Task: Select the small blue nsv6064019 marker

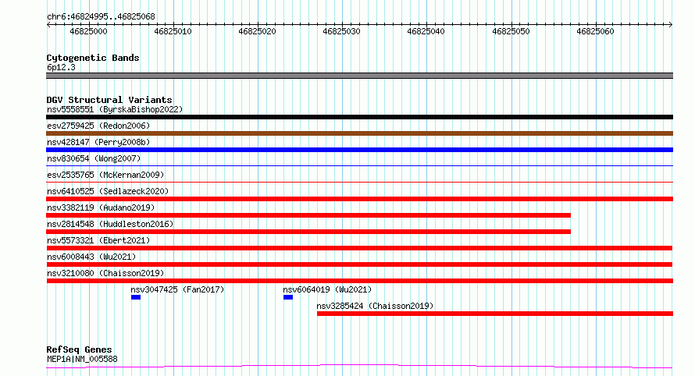Action: (x=288, y=297)
